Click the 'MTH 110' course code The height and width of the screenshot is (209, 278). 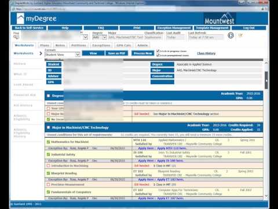coord(140,140)
